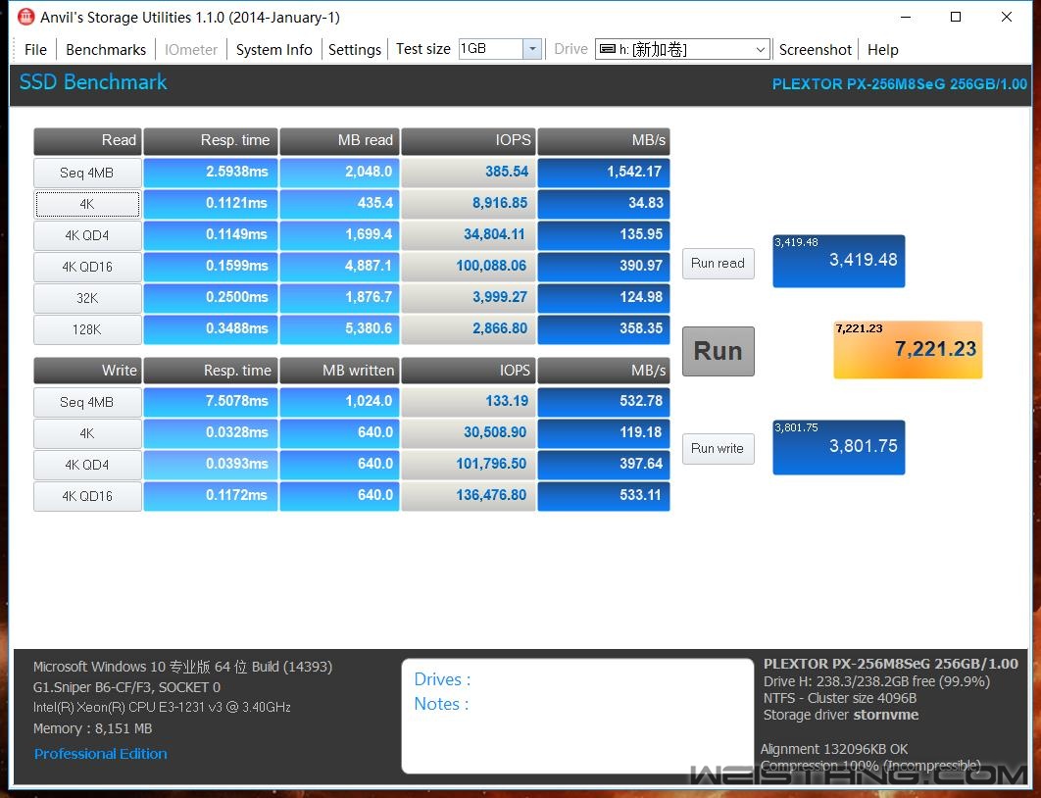Click the write score 3,801.75 tile
The image size is (1041, 798).
point(838,447)
